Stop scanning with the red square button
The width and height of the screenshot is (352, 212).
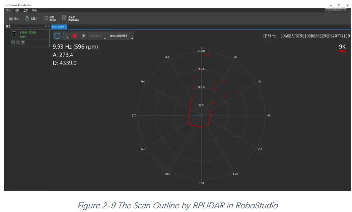pyautogui.click(x=75, y=36)
